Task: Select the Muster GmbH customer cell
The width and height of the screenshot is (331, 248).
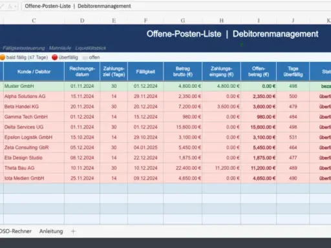Action: click(x=34, y=86)
